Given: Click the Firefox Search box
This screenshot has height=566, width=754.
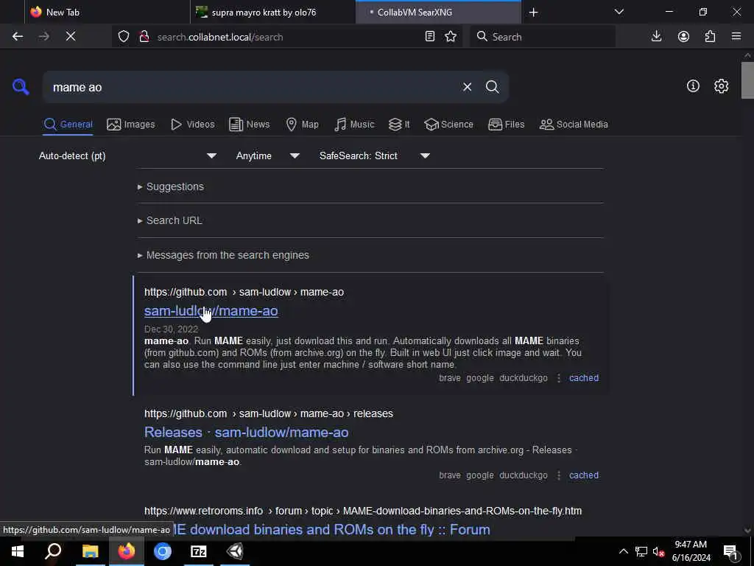Looking at the screenshot, I should (x=543, y=37).
